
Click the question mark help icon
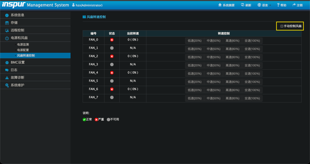pos(278,5)
